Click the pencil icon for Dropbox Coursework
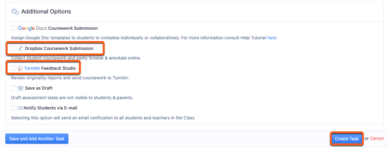The image size is (389, 147). [21, 49]
